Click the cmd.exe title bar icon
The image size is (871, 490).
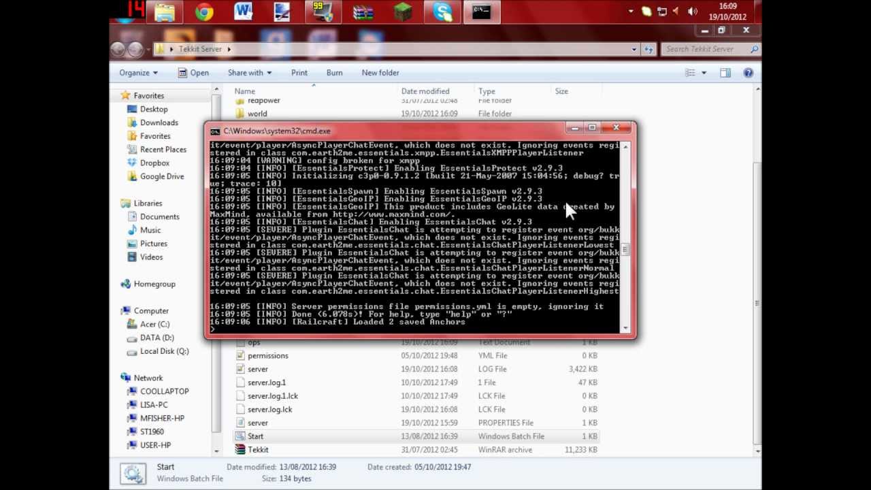tap(215, 131)
